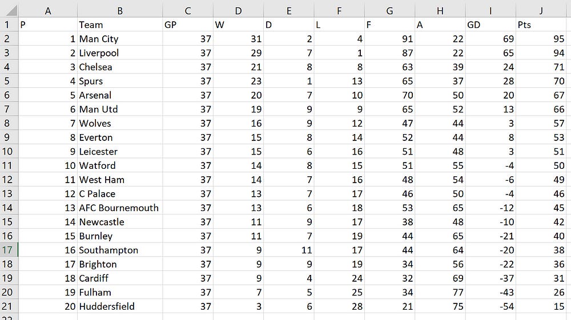This screenshot has height=320, width=571.
Task: Click Huddersfield's goal difference -54
Action: pos(490,306)
